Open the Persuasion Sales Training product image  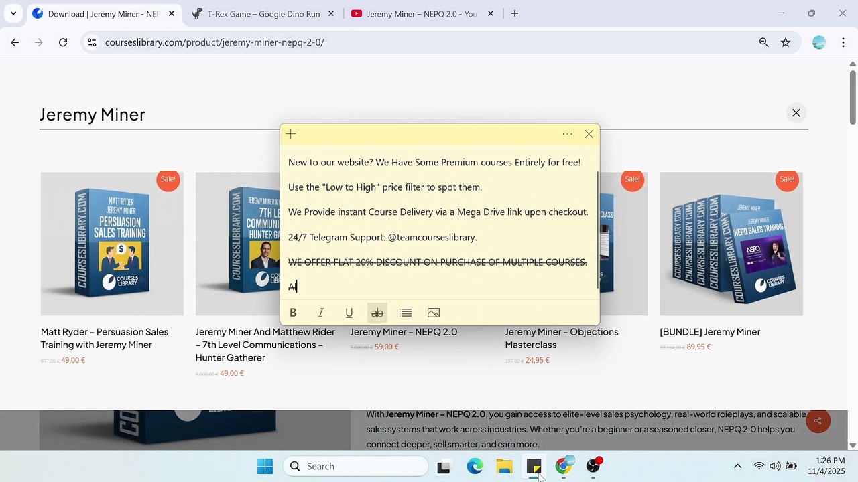point(112,244)
